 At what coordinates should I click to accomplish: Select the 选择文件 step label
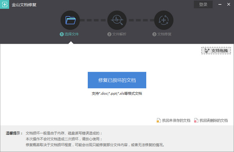pos(72,34)
